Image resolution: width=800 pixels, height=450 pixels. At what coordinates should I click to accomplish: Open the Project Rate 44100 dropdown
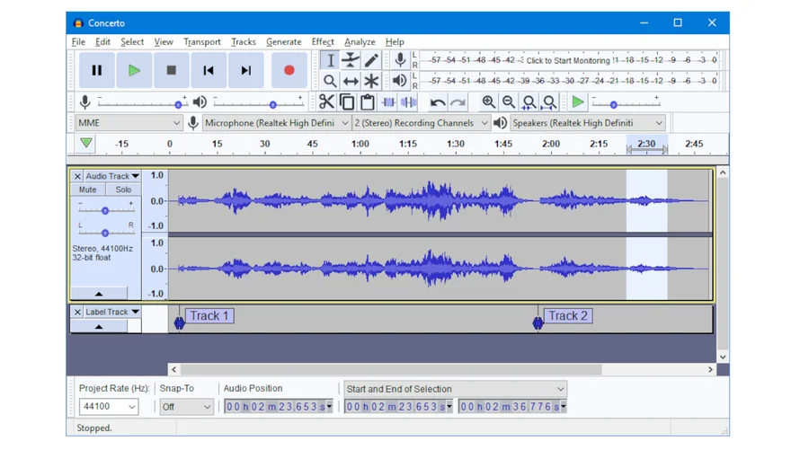(x=109, y=407)
